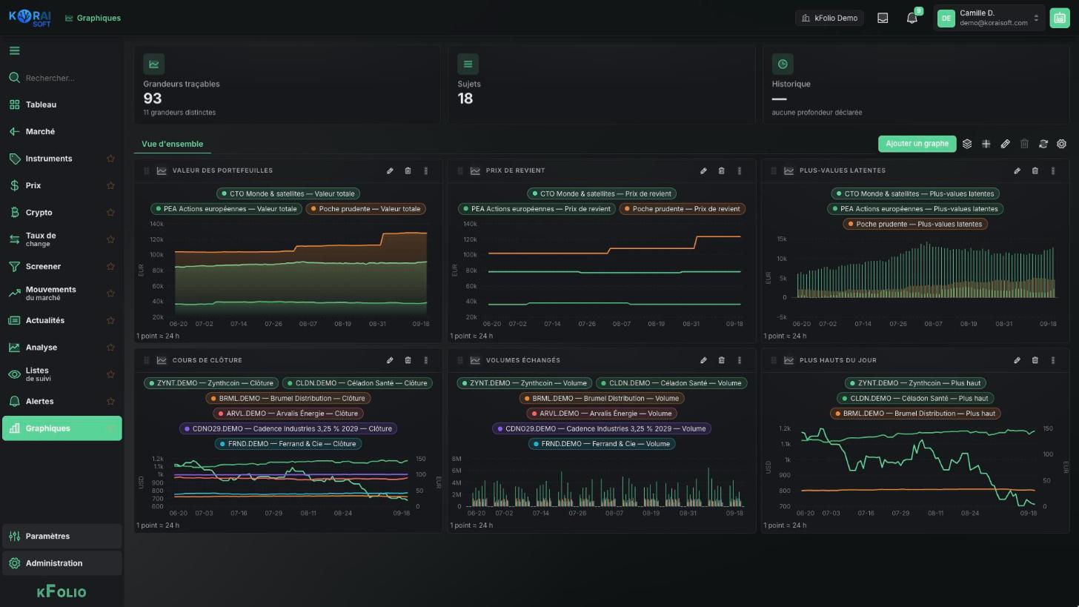Open Administration
The image size is (1079, 607).
[x=62, y=563]
